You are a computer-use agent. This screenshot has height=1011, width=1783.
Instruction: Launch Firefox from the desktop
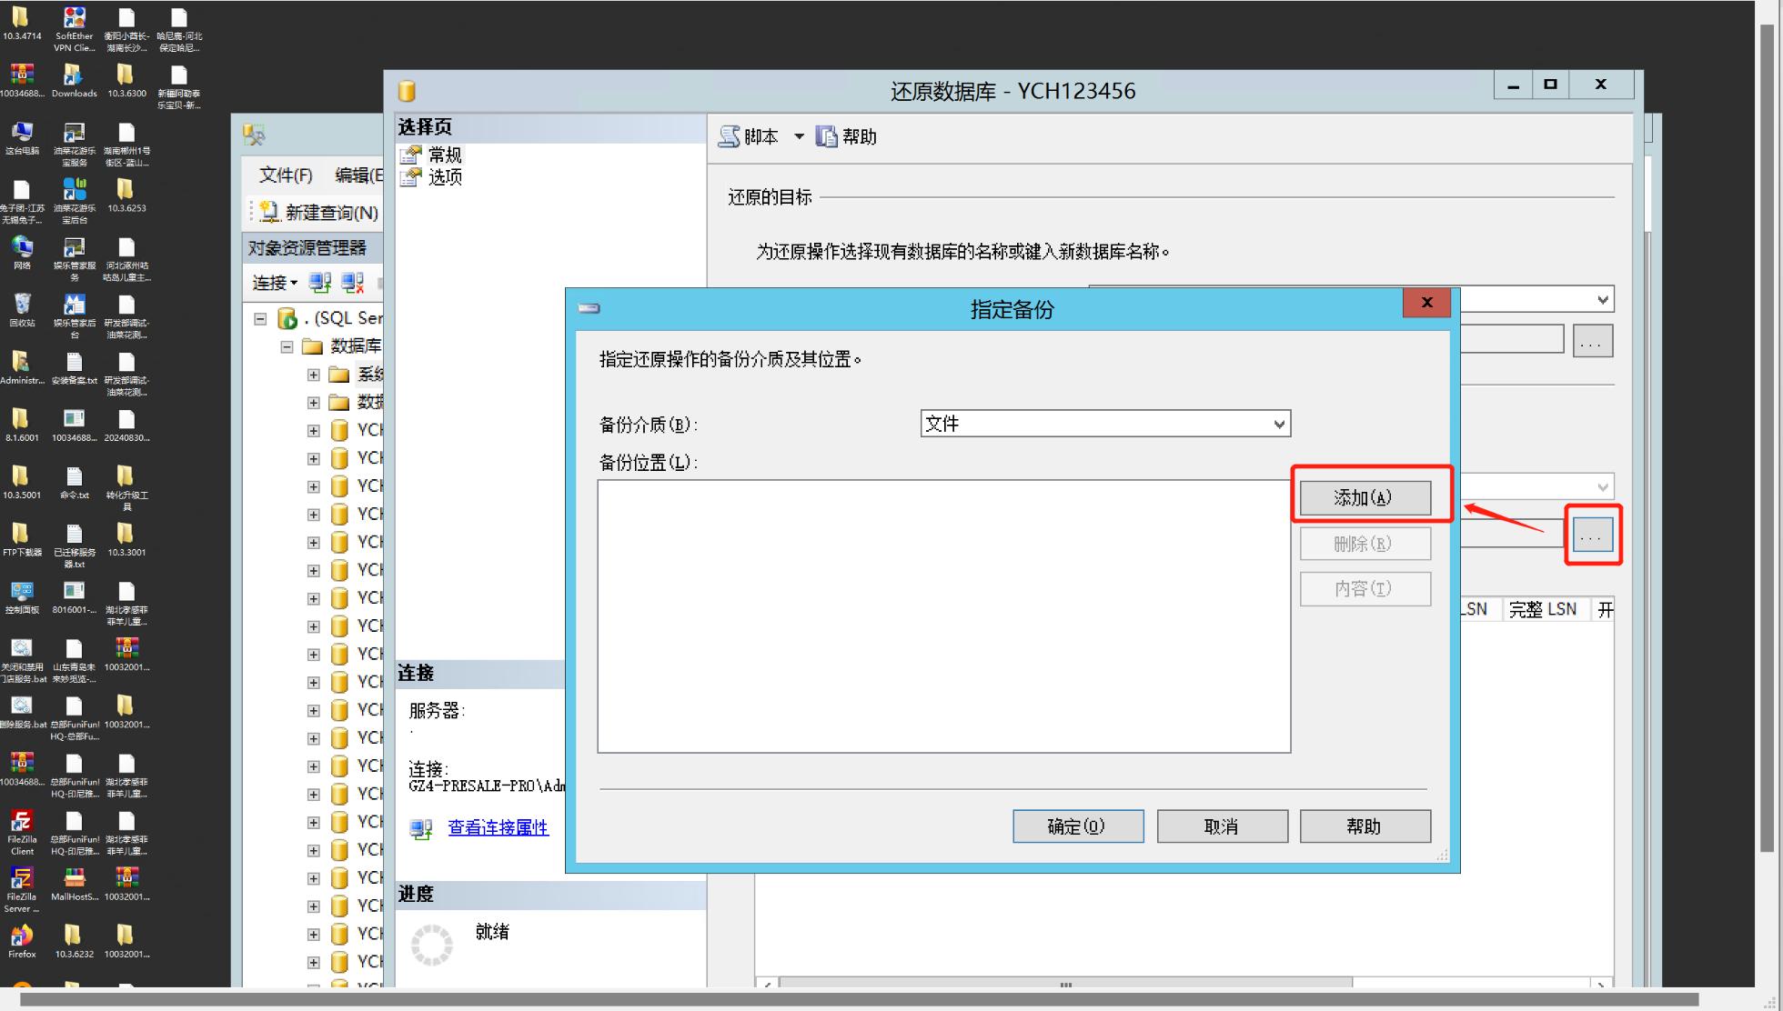pyautogui.click(x=22, y=940)
